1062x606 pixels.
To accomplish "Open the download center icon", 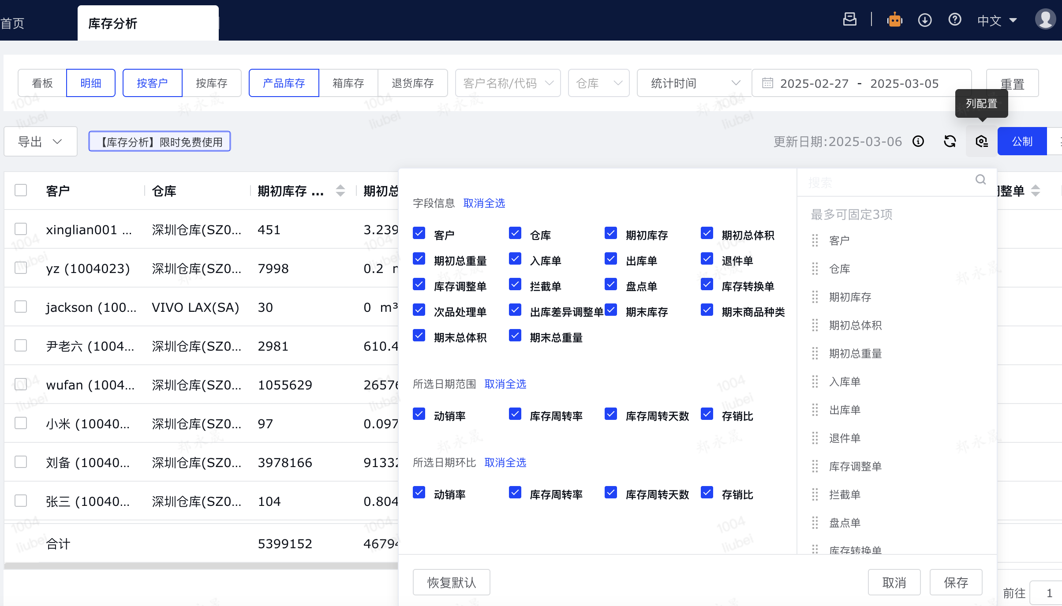I will click(924, 20).
